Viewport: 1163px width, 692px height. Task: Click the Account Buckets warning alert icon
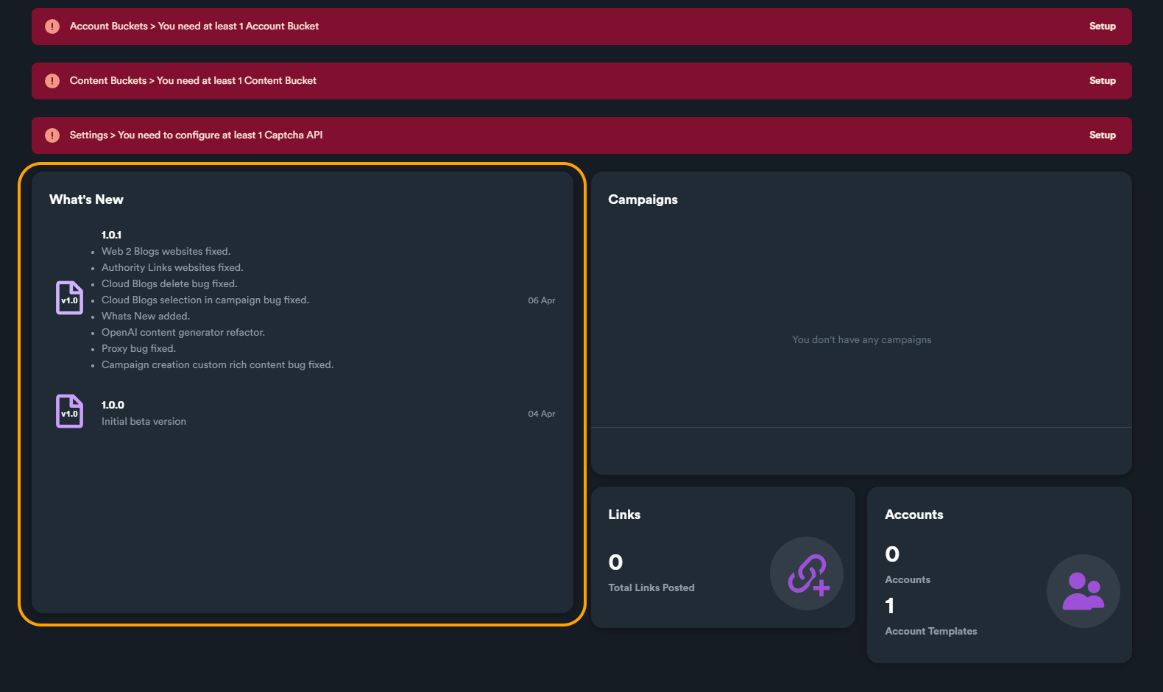[x=52, y=27]
